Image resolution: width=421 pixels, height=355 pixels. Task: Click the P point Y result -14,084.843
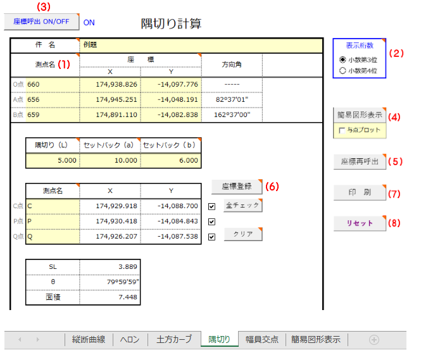[x=171, y=221]
